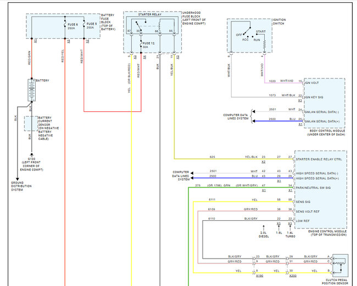This screenshot has height=286, width=357.
Task: Click the 'BATTERY' label beside the cell symbol
Action: tap(43, 81)
